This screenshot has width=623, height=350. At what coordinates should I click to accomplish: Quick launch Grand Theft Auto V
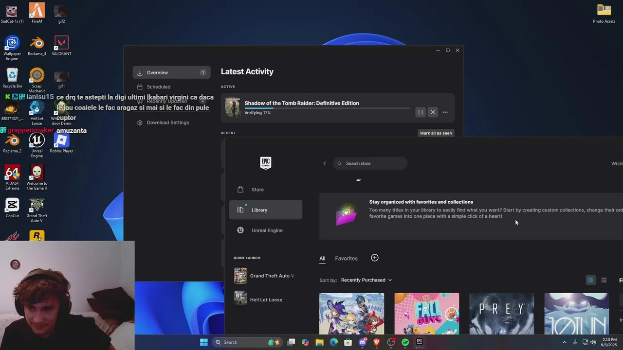(266, 276)
